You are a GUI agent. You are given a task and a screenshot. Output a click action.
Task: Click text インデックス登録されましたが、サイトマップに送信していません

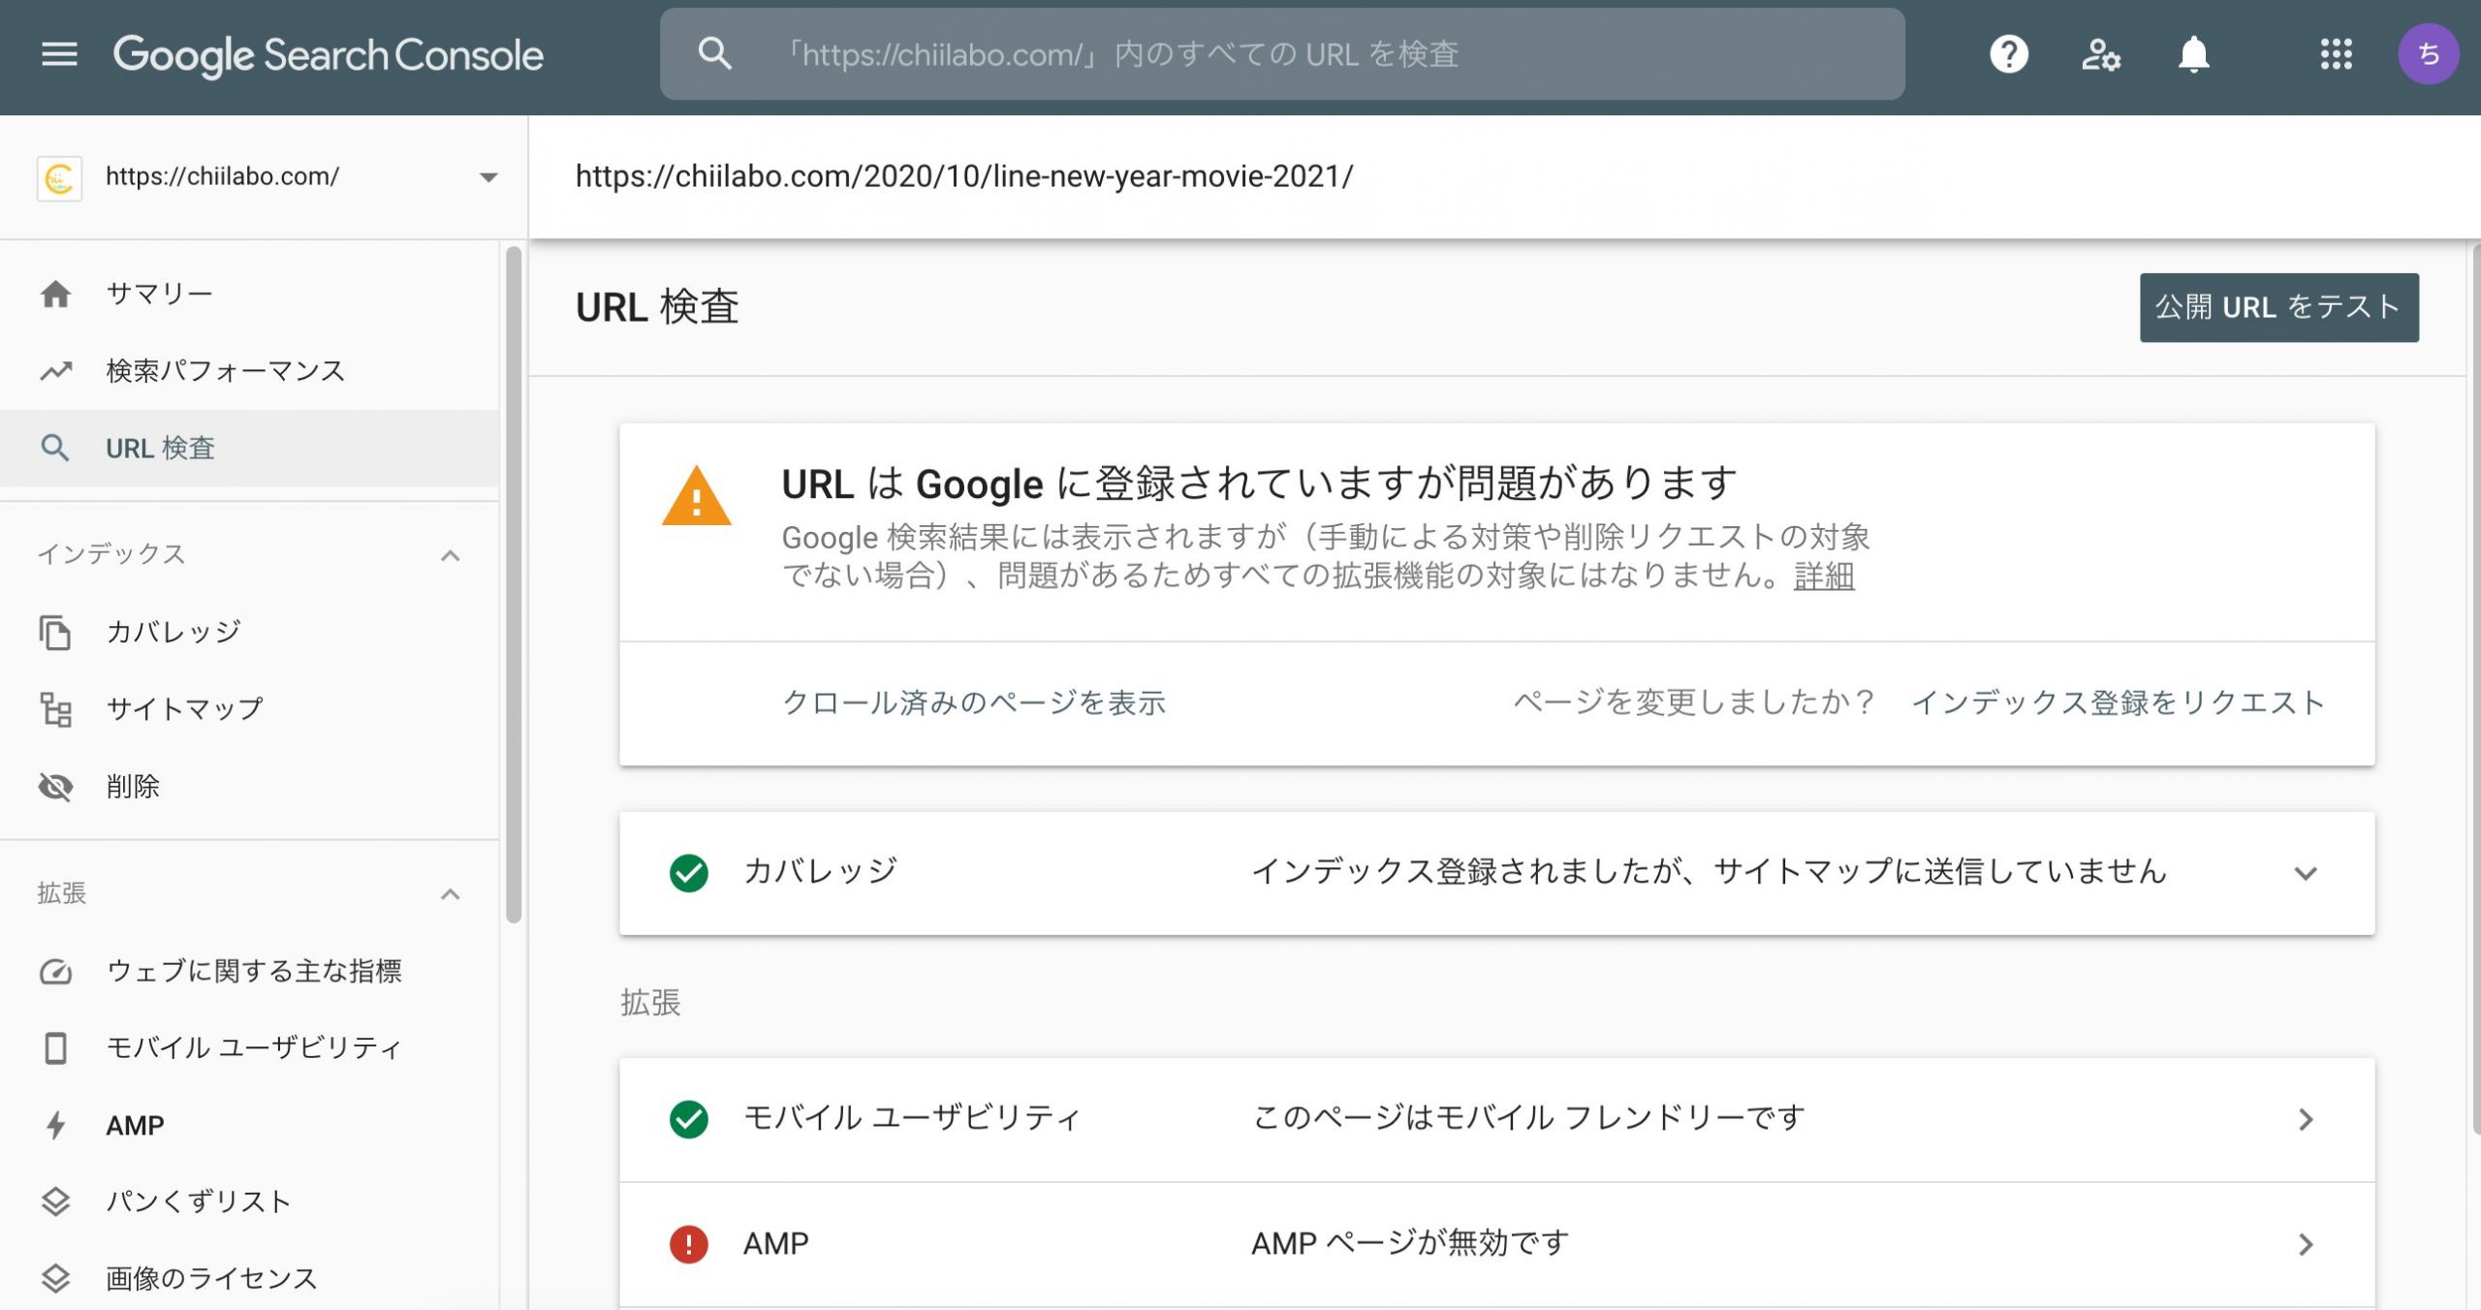[x=1709, y=872]
